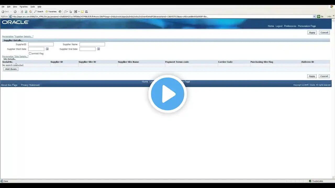Open the Search toolbar button
This screenshot has width=335, height=188.
pyautogui.click(x=38, y=11)
